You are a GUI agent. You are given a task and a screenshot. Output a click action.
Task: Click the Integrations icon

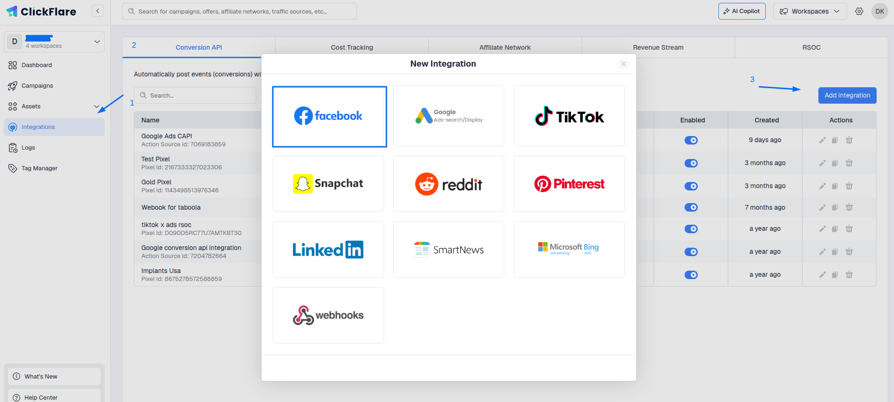pyautogui.click(x=13, y=127)
